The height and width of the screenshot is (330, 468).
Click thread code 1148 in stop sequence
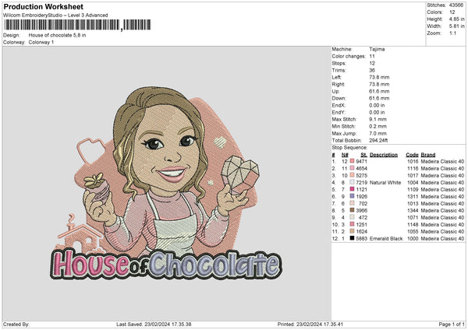tap(413, 225)
